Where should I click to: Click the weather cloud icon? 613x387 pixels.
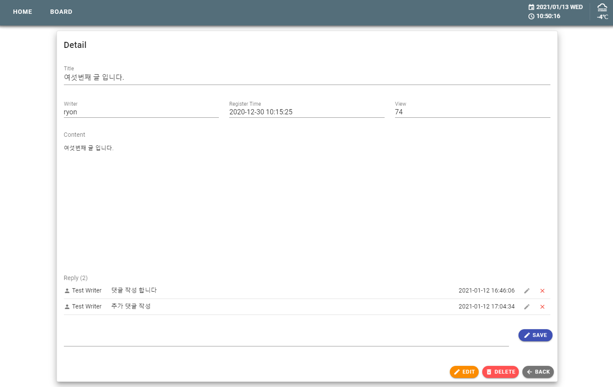pyautogui.click(x=602, y=7)
